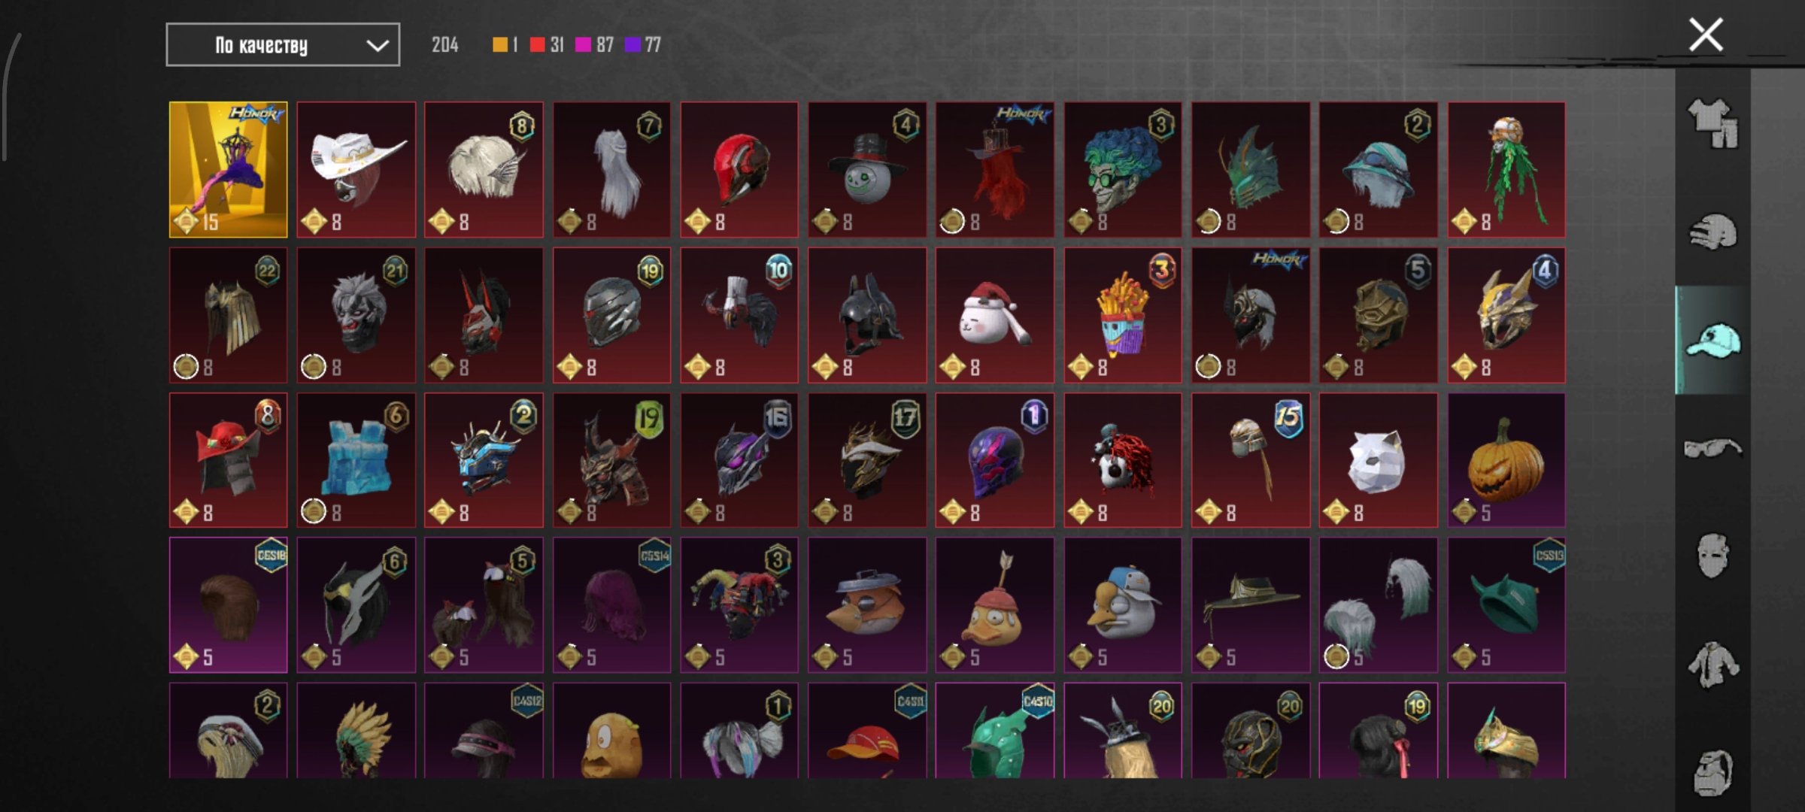Open the backpack category icon
Image resolution: width=1805 pixels, height=812 pixels.
(x=1712, y=771)
